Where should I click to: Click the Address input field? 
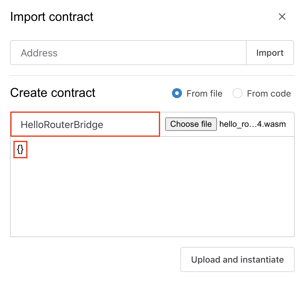[x=128, y=53]
